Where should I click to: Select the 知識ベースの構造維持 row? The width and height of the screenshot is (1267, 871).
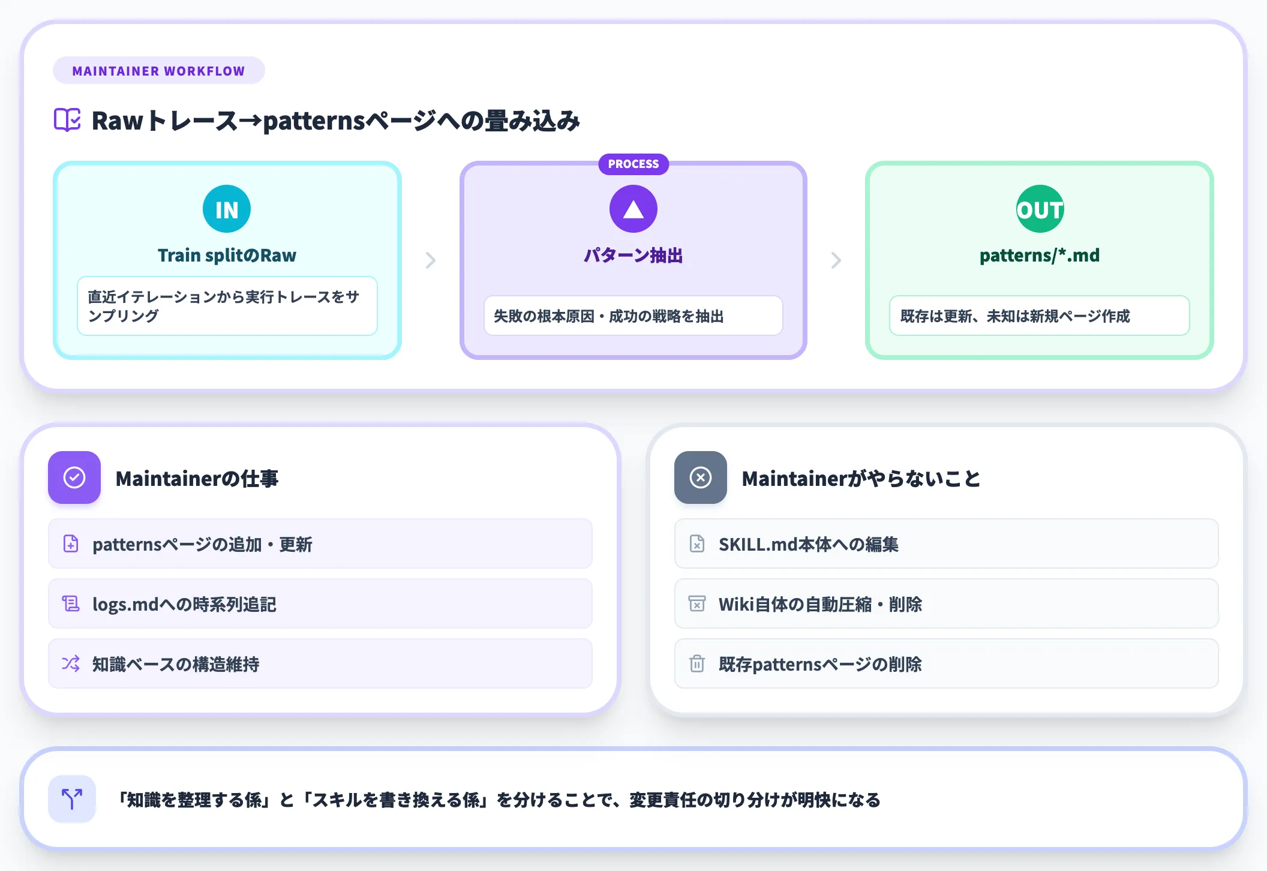(x=320, y=663)
